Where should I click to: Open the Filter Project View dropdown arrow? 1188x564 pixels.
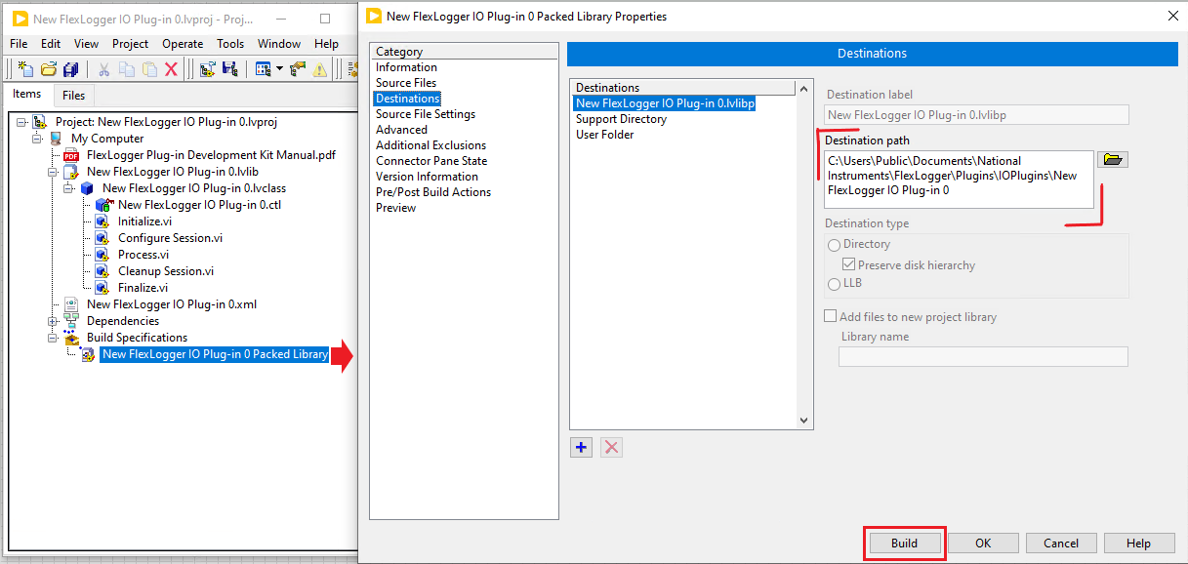[279, 69]
